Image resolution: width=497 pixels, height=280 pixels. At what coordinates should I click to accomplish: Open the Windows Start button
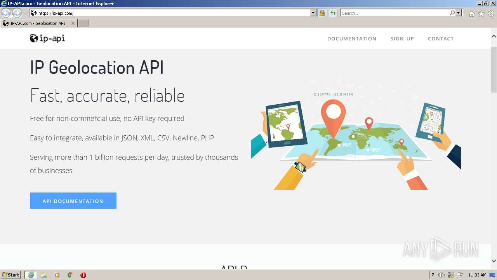click(11, 275)
